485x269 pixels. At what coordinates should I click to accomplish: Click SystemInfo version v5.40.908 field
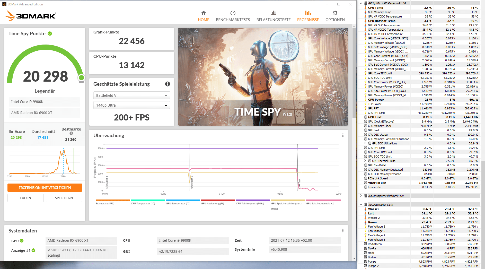(305, 249)
